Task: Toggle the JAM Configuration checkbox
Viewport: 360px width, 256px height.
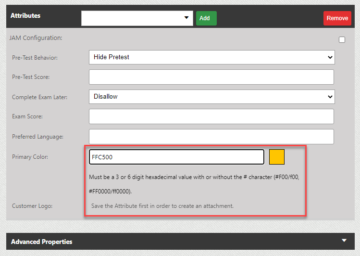Action: click(x=342, y=40)
